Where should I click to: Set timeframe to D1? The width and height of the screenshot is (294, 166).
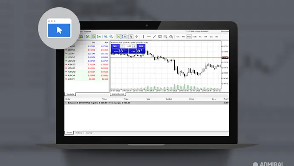[x=211, y=37]
